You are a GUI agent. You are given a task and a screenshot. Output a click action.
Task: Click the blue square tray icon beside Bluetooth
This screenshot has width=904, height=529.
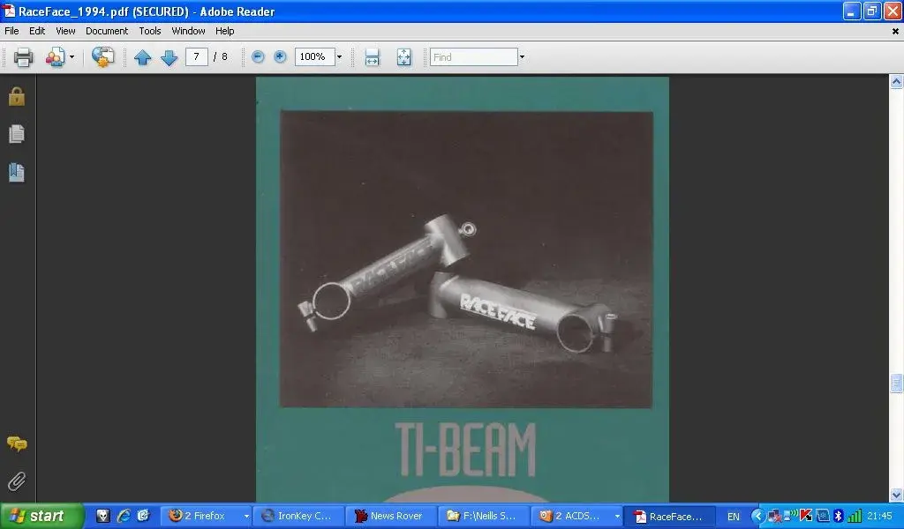click(x=822, y=516)
